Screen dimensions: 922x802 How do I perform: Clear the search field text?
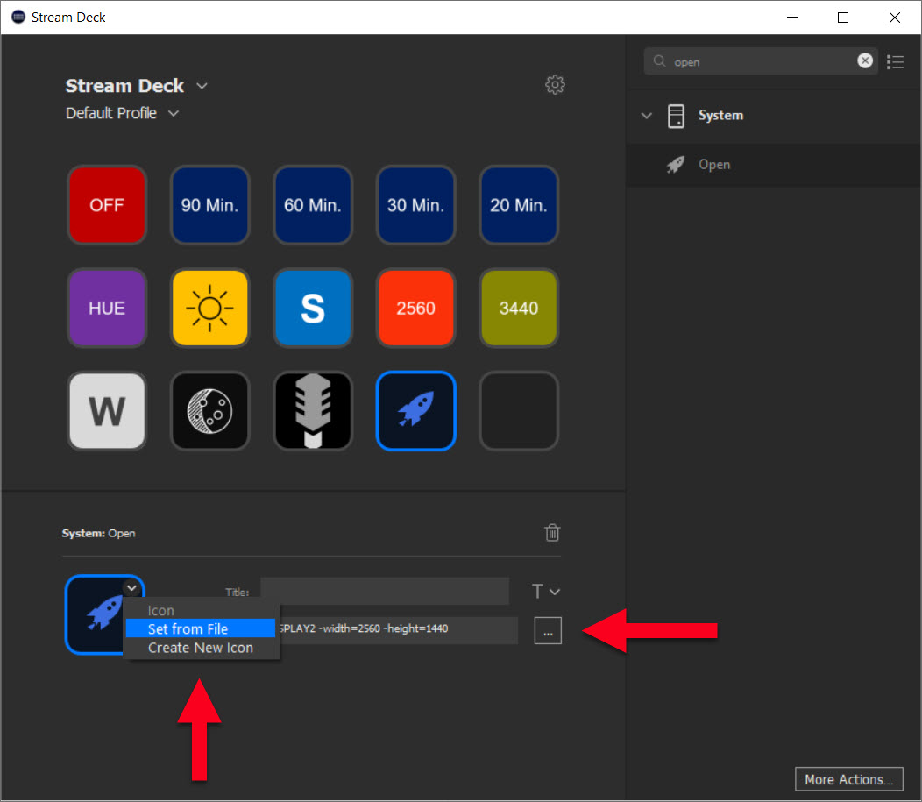[864, 60]
